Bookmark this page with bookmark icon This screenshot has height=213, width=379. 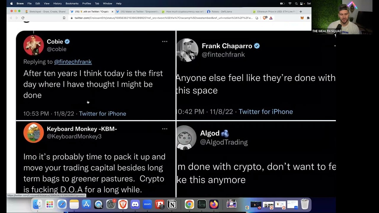point(64,18)
